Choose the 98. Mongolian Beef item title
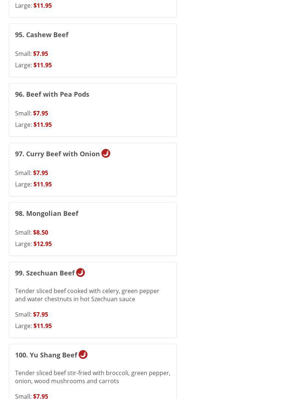Image resolution: width=283 pixels, height=399 pixels. coord(46,213)
